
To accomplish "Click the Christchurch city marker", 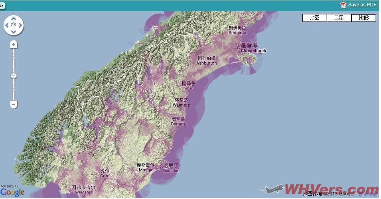I will click(239, 48).
